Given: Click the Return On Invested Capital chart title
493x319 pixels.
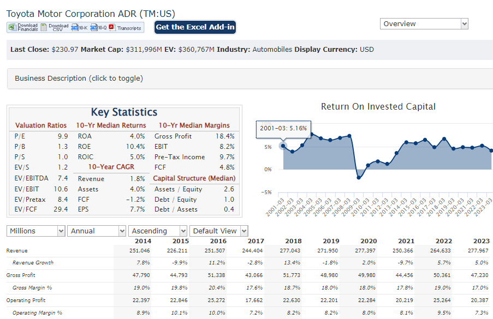Looking at the screenshot, I should coord(378,107).
